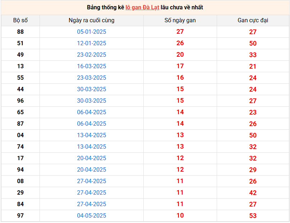Open date 06-04-2025 in the number 65 row
This screenshot has height=223, width=290.
click(92, 112)
